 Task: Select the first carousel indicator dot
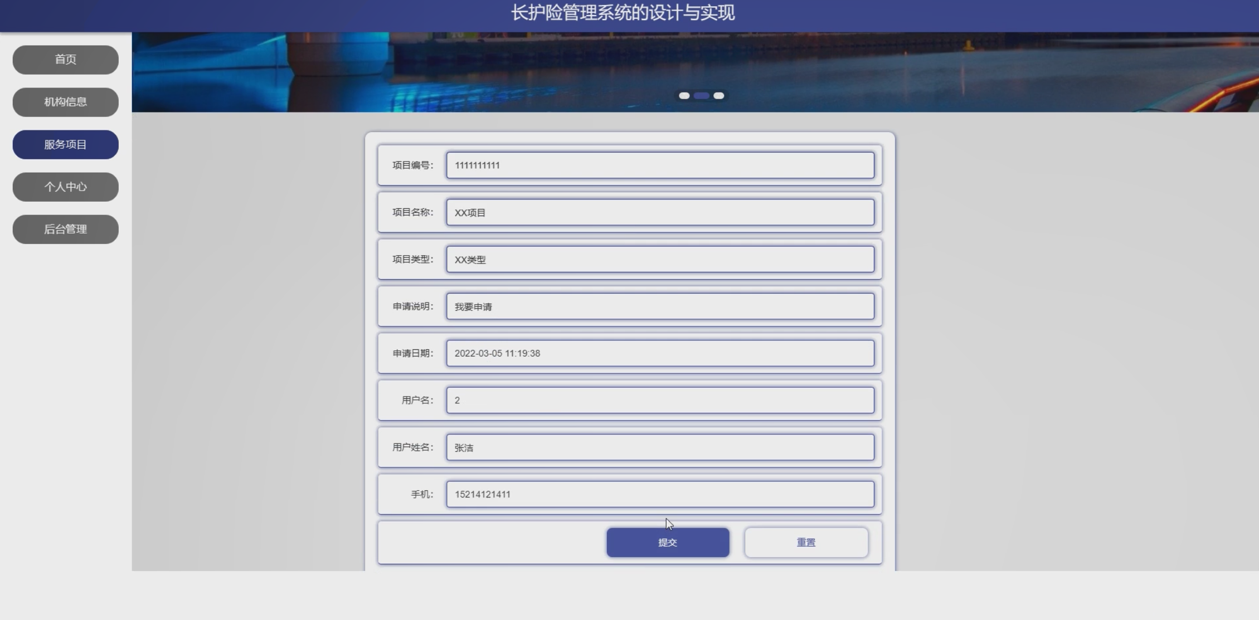[684, 96]
